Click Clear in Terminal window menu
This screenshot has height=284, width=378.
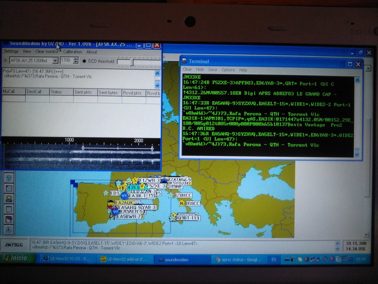click(187, 69)
